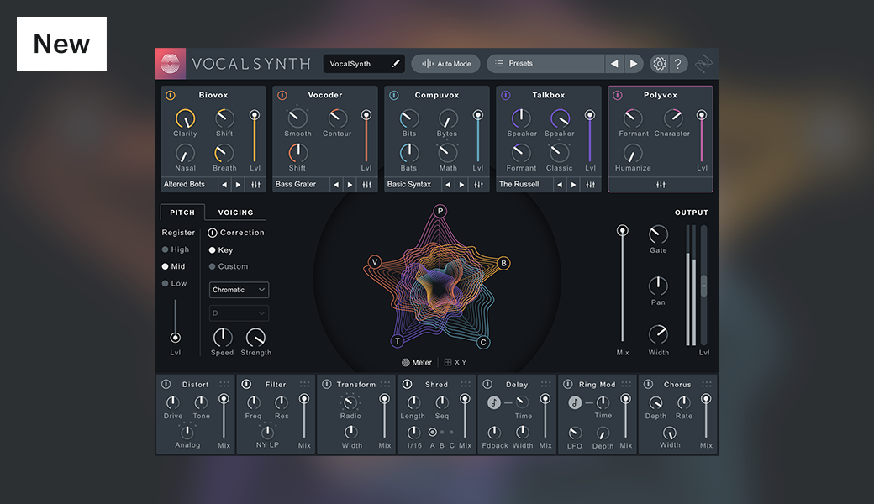
Task: Click the pencil edit icon beside VocalSynth name
Action: coord(396,64)
